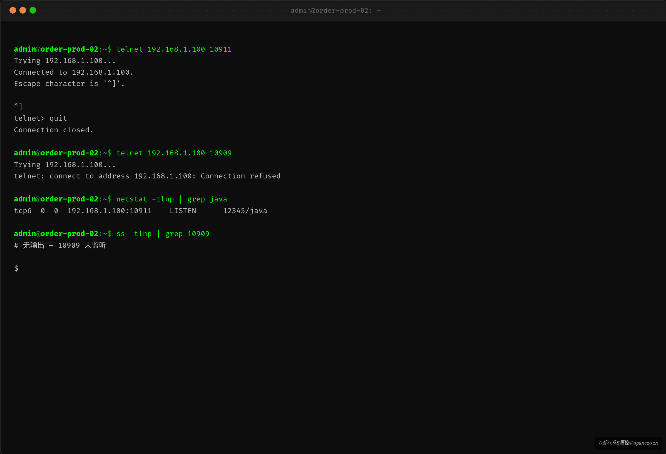The width and height of the screenshot is (666, 454).
Task: Click the red close window button
Action: 13,11
